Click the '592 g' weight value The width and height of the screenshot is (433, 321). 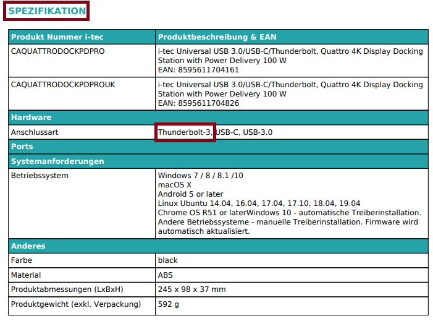pyautogui.click(x=168, y=304)
